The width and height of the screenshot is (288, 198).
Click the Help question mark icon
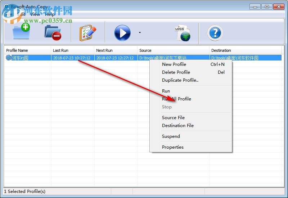click(215, 33)
